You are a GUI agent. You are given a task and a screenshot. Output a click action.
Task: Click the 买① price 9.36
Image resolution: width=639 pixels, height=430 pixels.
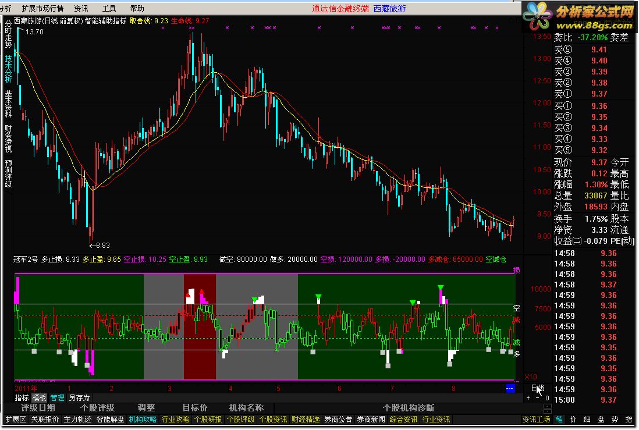599,106
